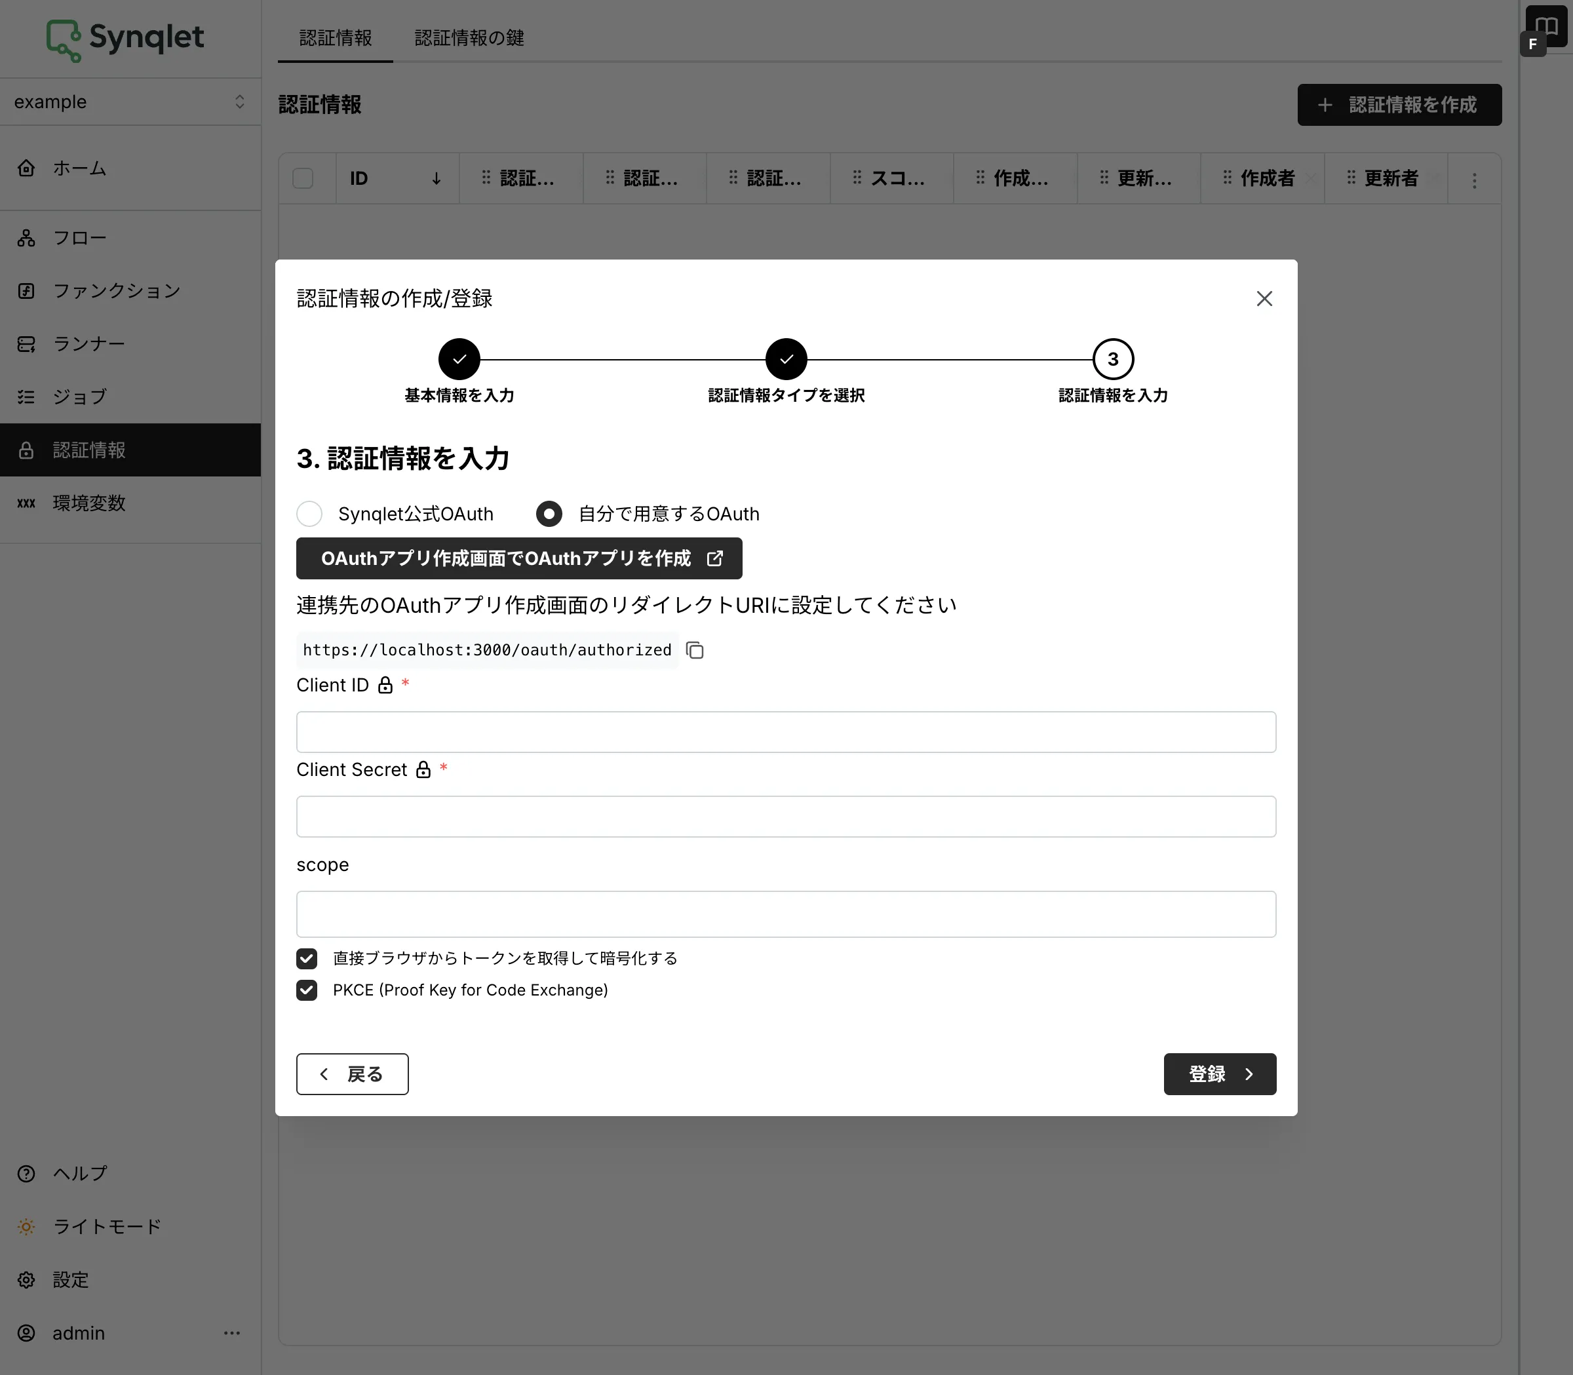Click the F avatar badge
The image size is (1573, 1375).
(x=1533, y=45)
